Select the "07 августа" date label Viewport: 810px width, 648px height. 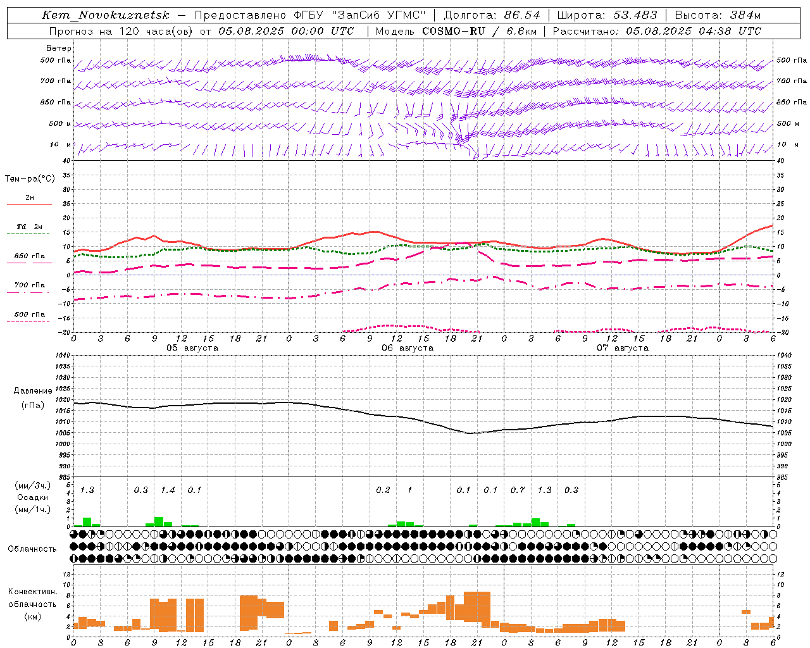623,348
